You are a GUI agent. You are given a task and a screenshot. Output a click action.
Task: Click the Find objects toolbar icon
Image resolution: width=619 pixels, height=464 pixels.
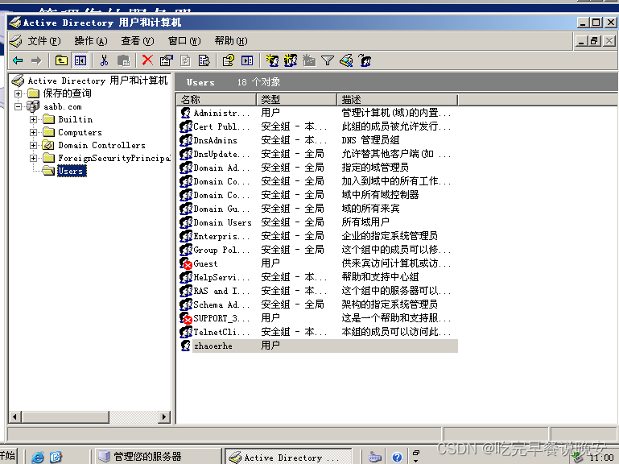coord(346,60)
